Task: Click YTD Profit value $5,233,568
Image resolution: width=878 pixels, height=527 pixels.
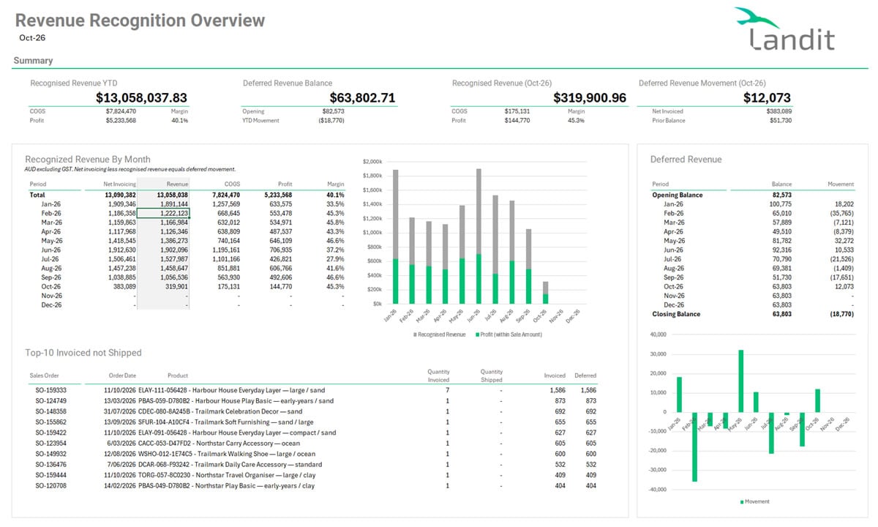Action: pos(121,120)
